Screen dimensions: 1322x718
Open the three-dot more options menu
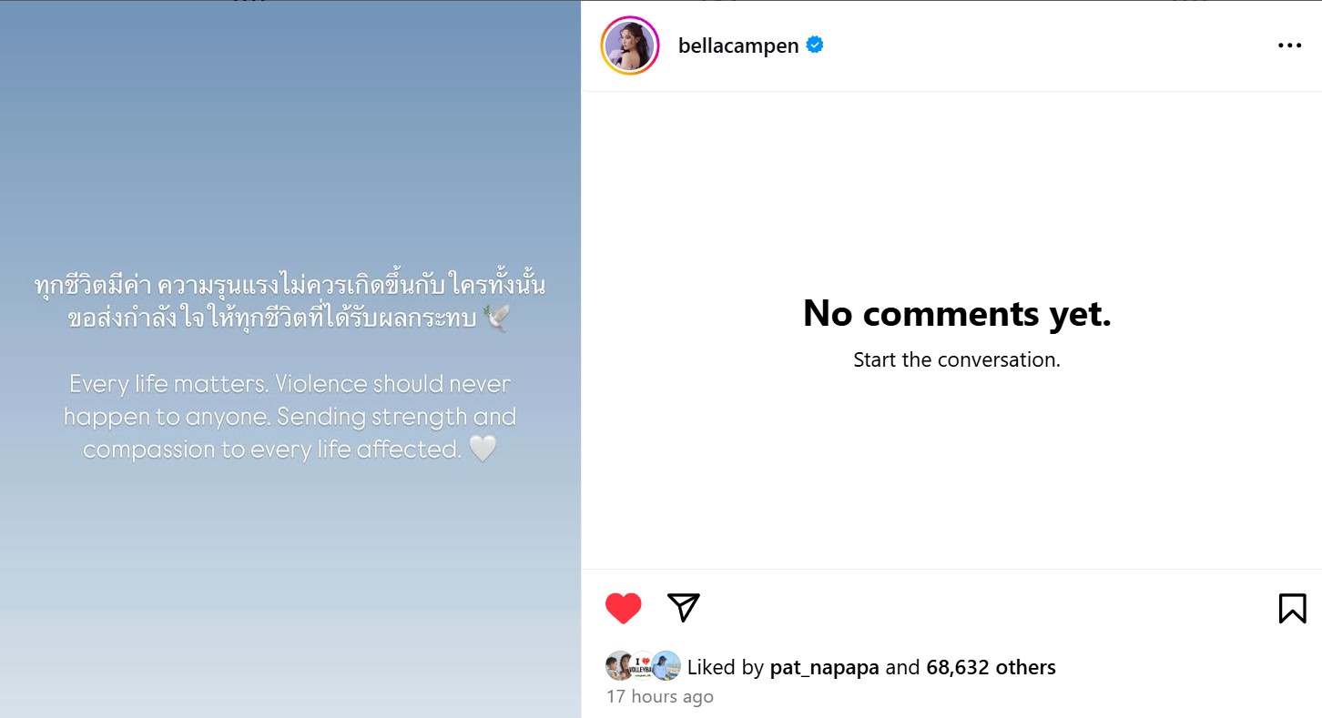coord(1289,46)
